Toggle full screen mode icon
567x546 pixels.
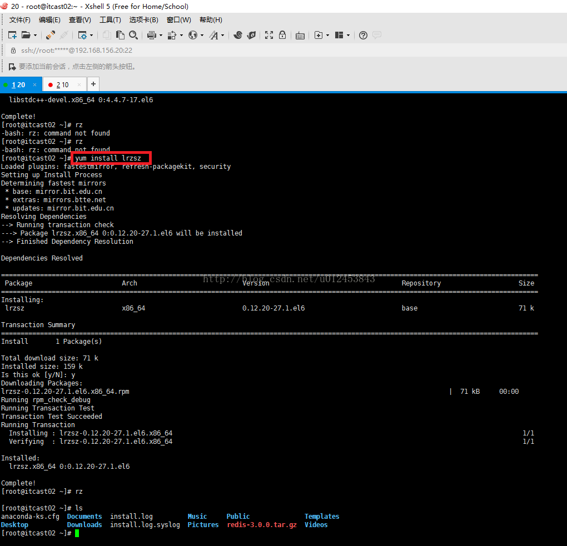point(269,35)
